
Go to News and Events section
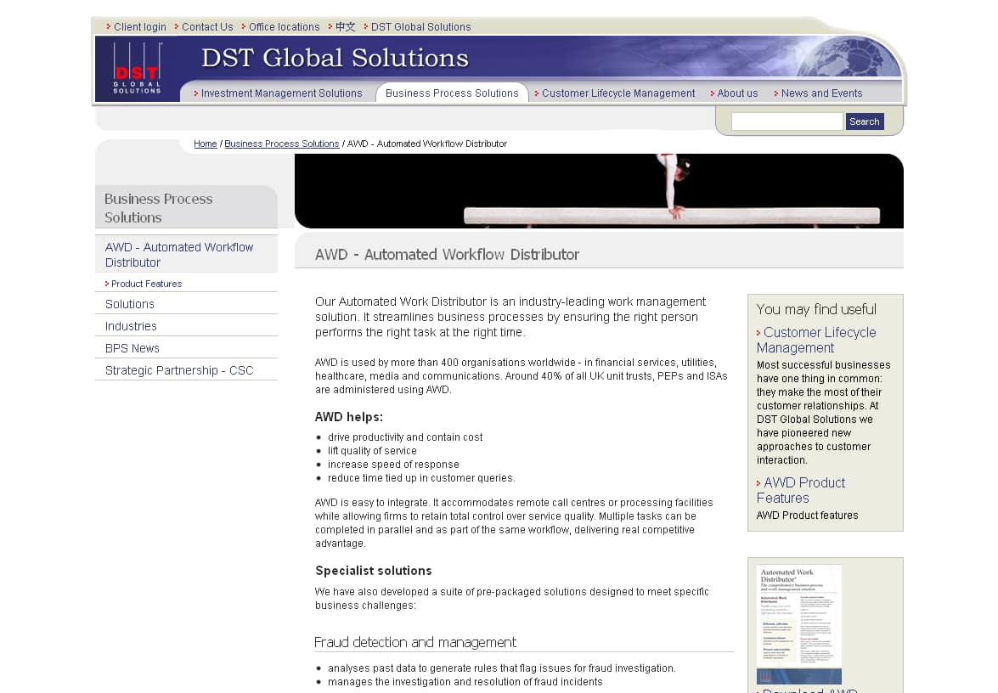pos(821,93)
